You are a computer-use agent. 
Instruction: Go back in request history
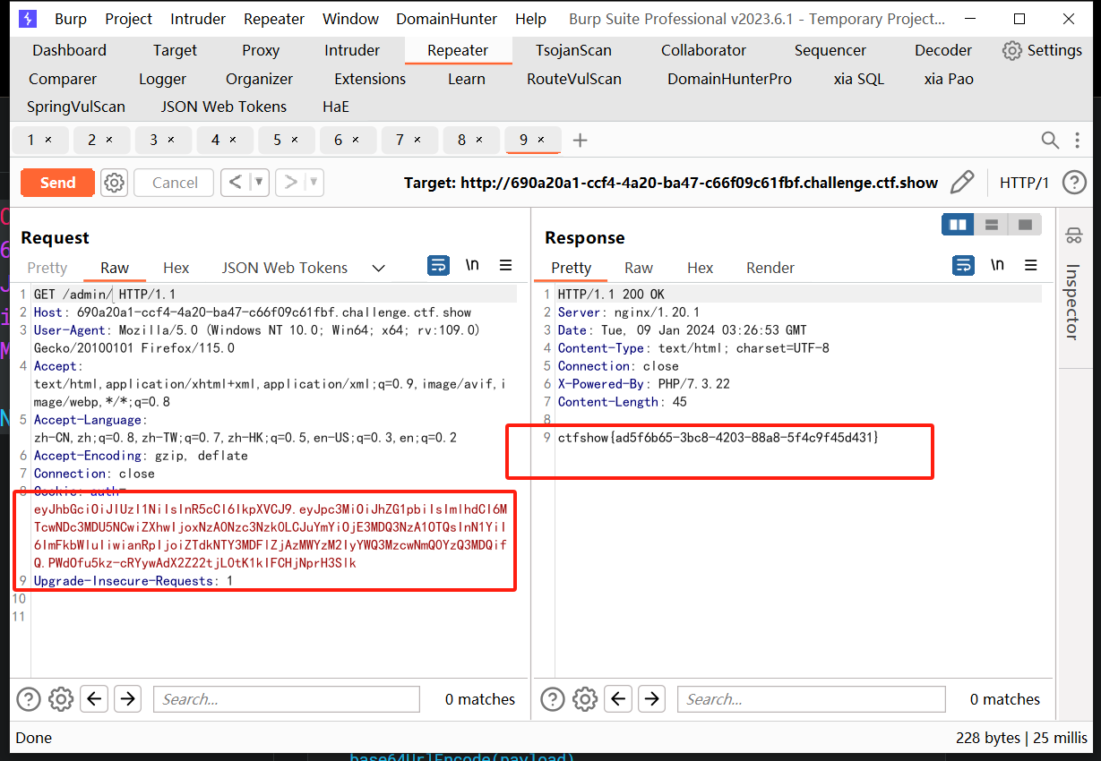tap(236, 183)
